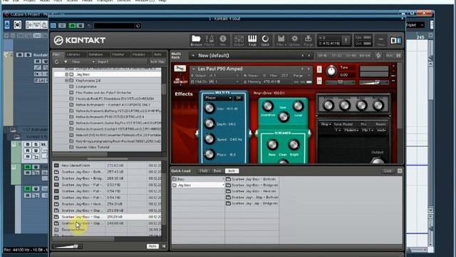The width and height of the screenshot is (456, 257).
Task: Click the Import button in browser
Action: [103, 62]
